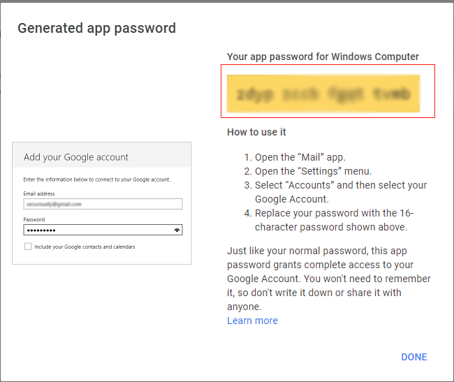Click the Include your Google contacts label text
Viewport: 454px width, 382px height.
pos(85,247)
